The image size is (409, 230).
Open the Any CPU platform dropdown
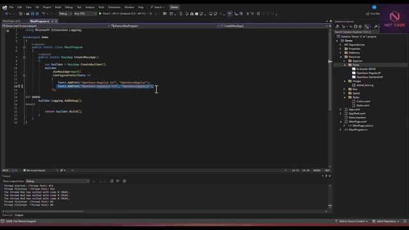click(x=85, y=13)
